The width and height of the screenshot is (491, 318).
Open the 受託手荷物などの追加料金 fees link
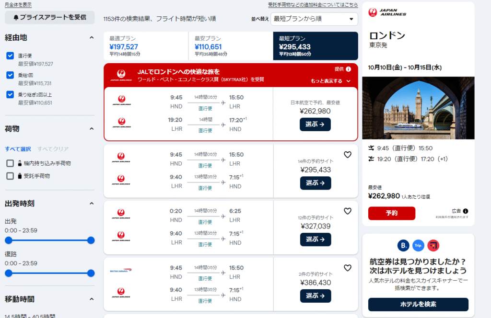click(313, 5)
